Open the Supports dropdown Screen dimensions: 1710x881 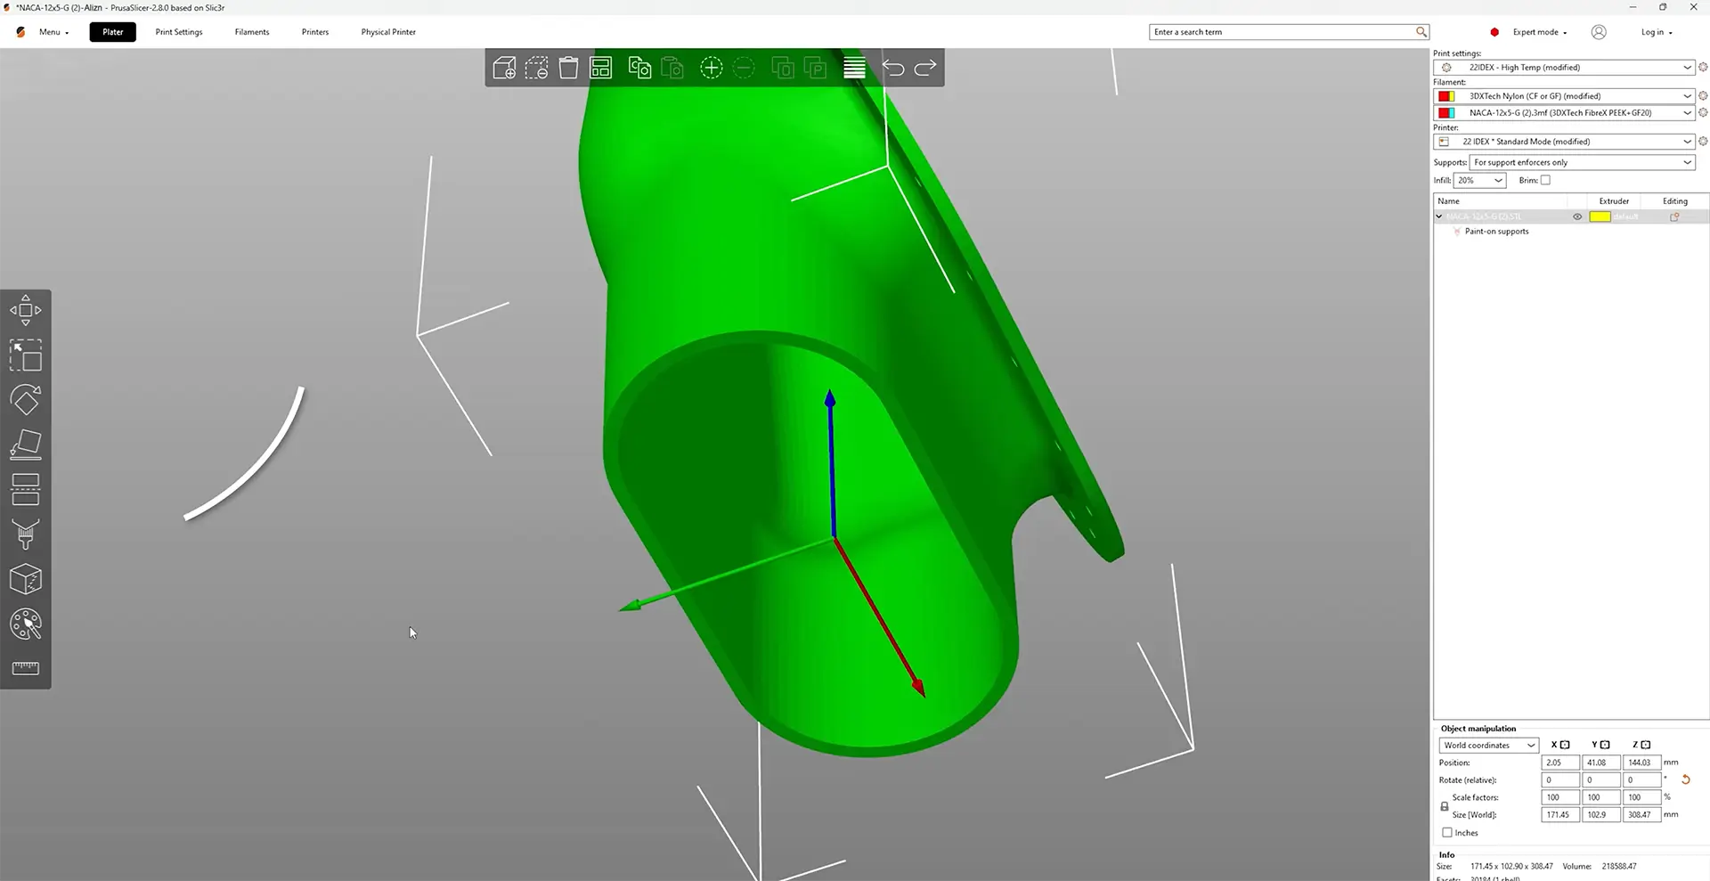click(1582, 162)
